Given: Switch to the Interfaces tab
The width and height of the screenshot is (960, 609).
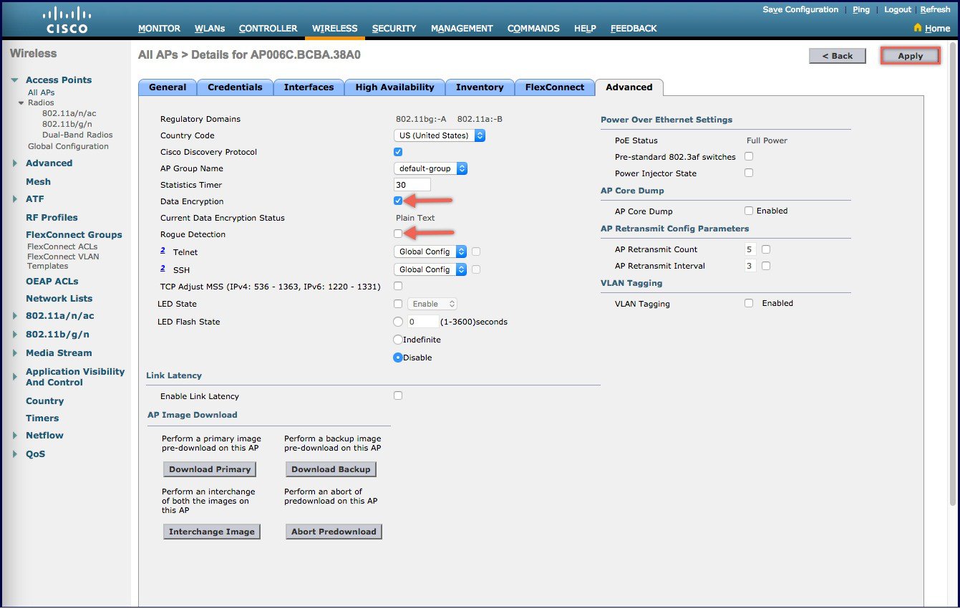Looking at the screenshot, I should click(309, 87).
